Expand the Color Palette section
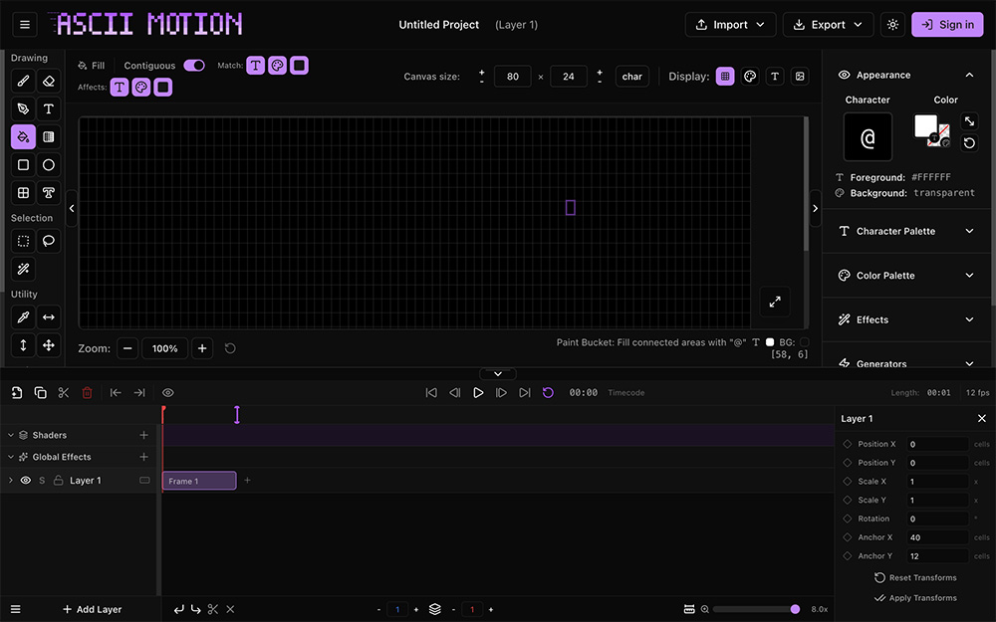The height and width of the screenshot is (622, 996). 908,276
